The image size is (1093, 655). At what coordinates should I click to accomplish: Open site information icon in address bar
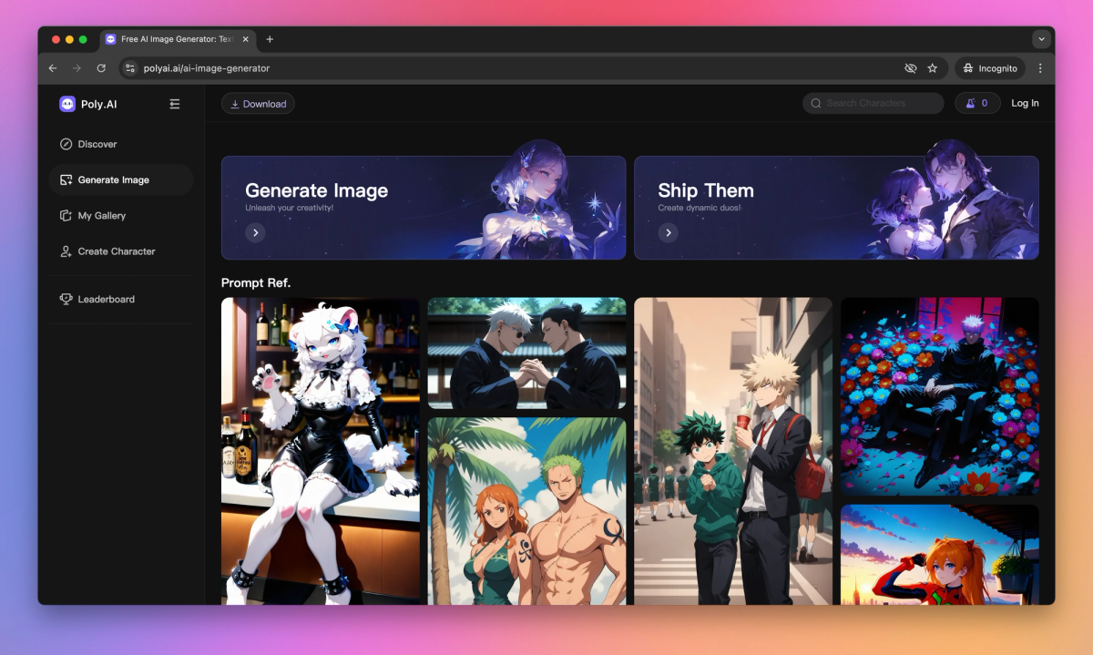pyautogui.click(x=130, y=68)
